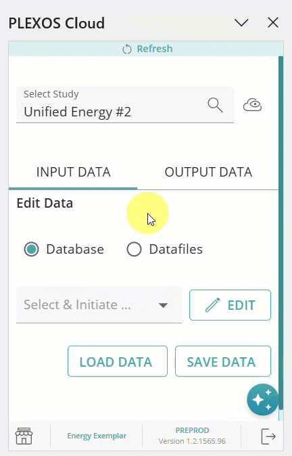292x456 pixels.
Task: Click the LOAD DATA button
Action: tap(118, 361)
